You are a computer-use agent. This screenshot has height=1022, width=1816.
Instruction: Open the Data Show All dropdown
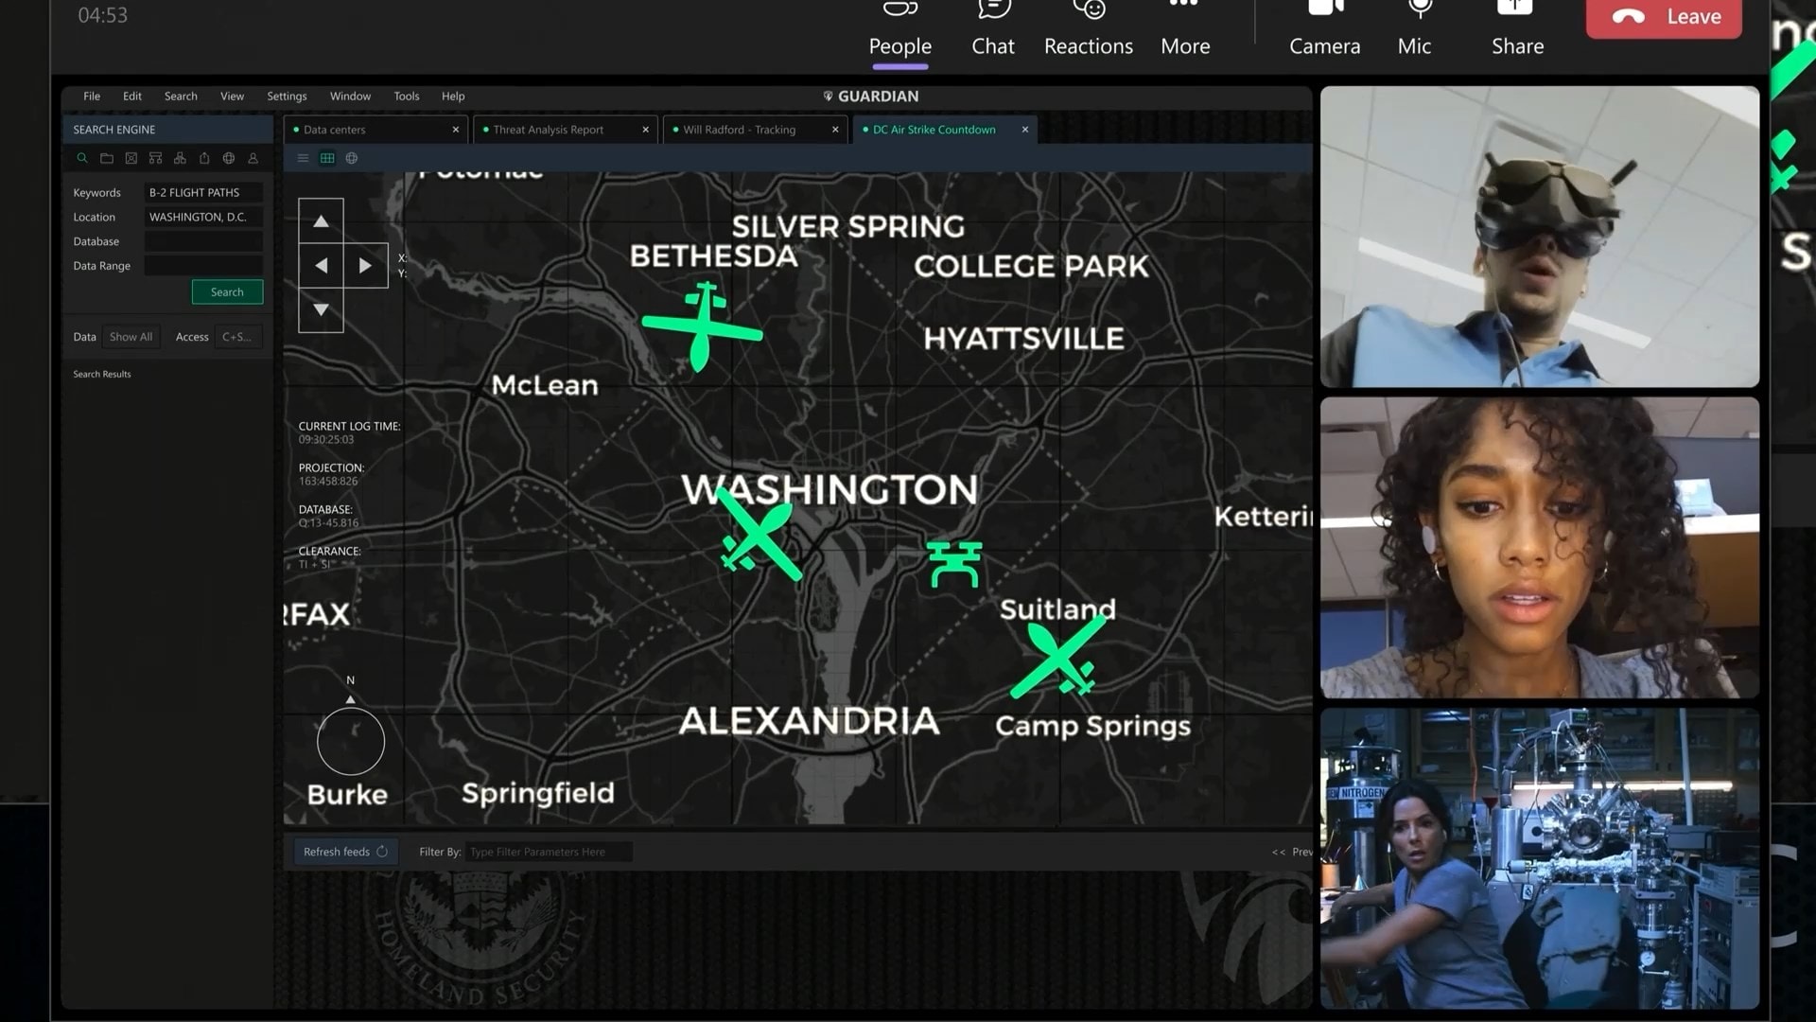(x=131, y=337)
